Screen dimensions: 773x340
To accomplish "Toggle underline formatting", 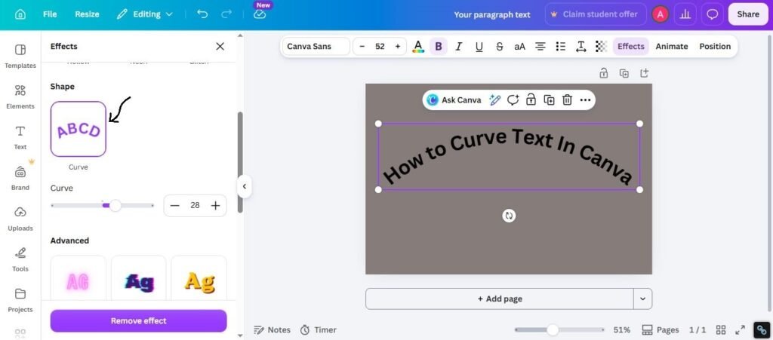I will [x=479, y=46].
